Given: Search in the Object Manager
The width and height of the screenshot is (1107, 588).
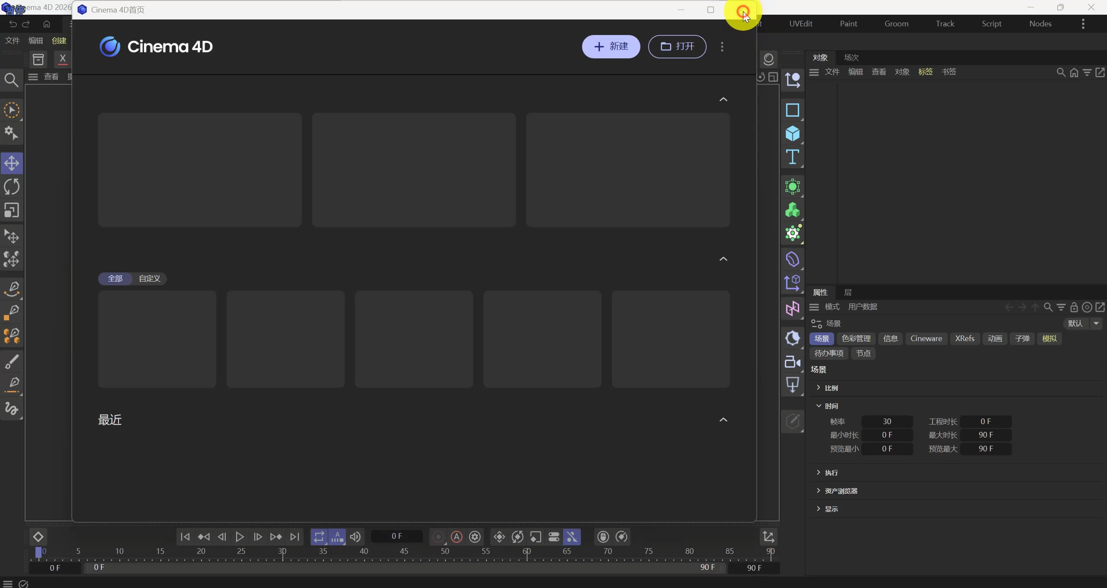Looking at the screenshot, I should tap(1061, 72).
